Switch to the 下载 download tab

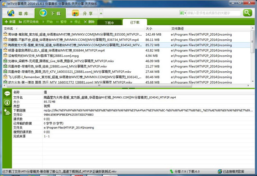click(50, 13)
